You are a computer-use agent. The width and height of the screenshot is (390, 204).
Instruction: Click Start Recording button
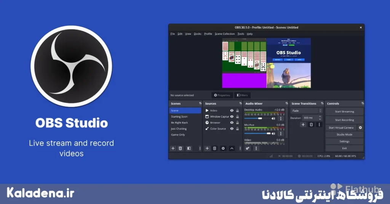tap(344, 120)
